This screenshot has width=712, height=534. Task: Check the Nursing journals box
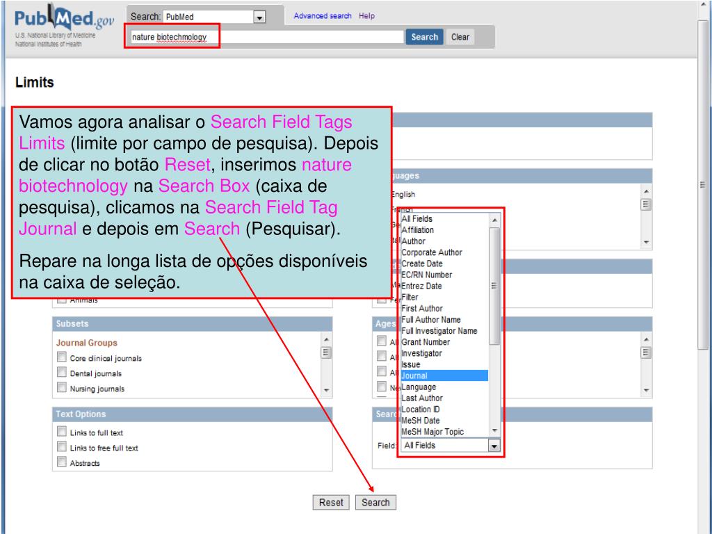[x=62, y=387]
